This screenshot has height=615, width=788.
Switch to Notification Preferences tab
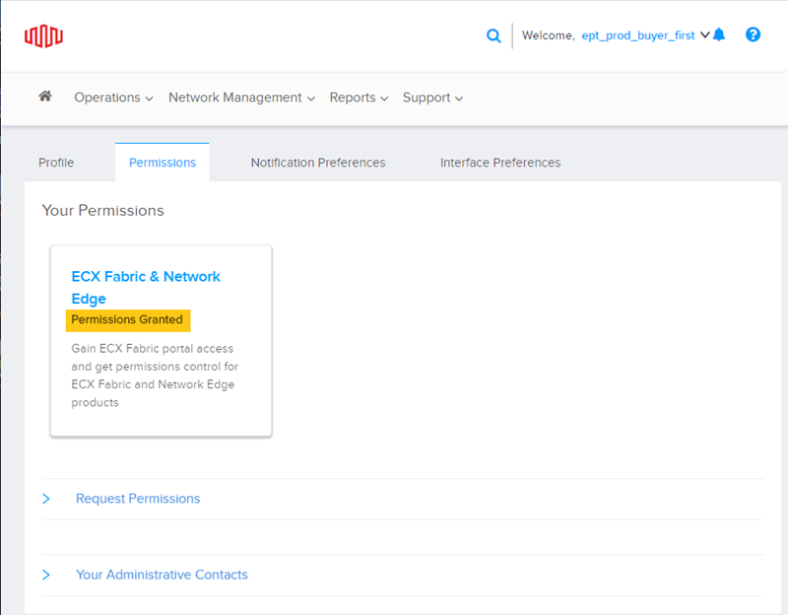point(318,163)
